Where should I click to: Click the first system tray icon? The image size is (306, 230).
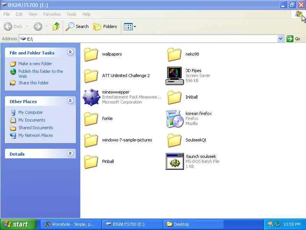click(270, 224)
